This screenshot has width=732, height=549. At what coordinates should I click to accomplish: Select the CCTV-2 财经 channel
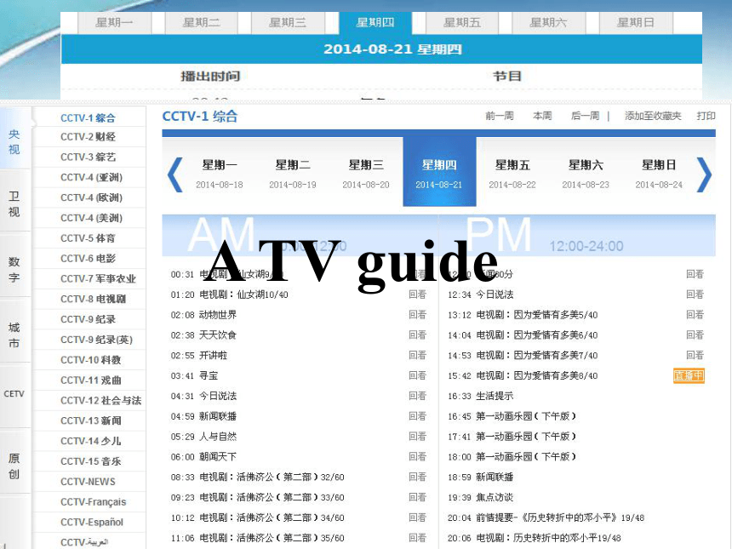click(x=88, y=137)
